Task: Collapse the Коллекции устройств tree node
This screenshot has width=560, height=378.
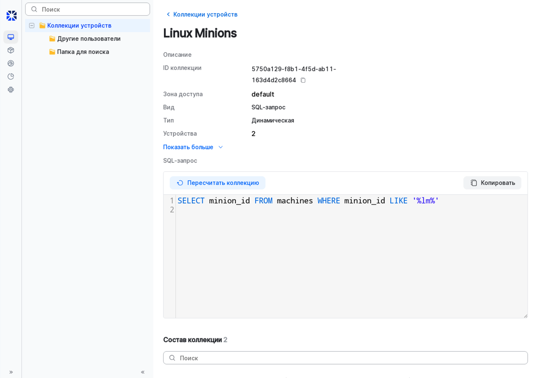Action: pyautogui.click(x=32, y=25)
